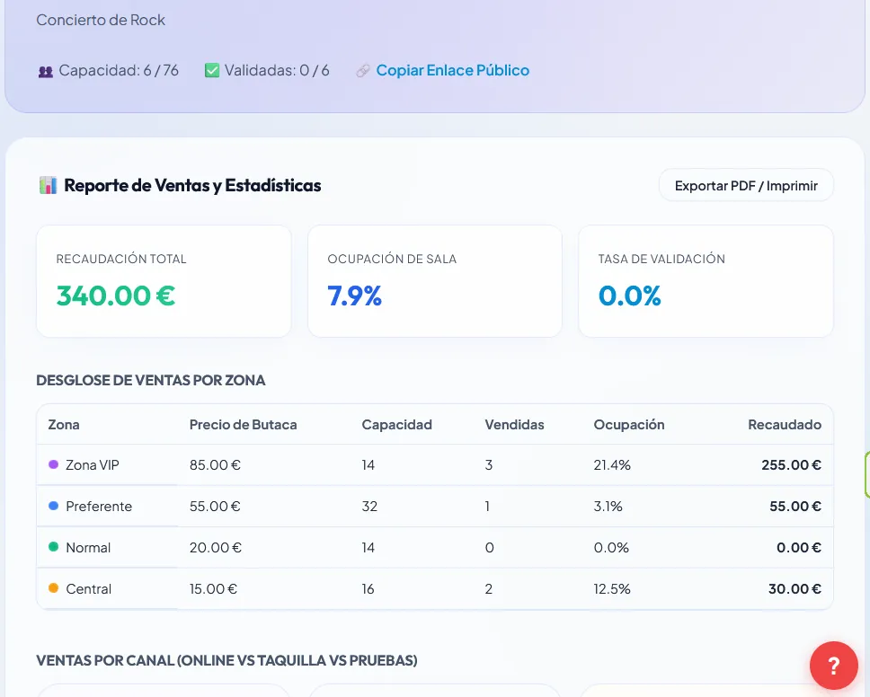Click the 15.00 € price cell
The height and width of the screenshot is (697, 870).
pos(213,589)
